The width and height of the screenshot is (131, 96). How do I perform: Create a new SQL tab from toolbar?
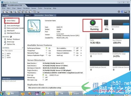click(4, 12)
